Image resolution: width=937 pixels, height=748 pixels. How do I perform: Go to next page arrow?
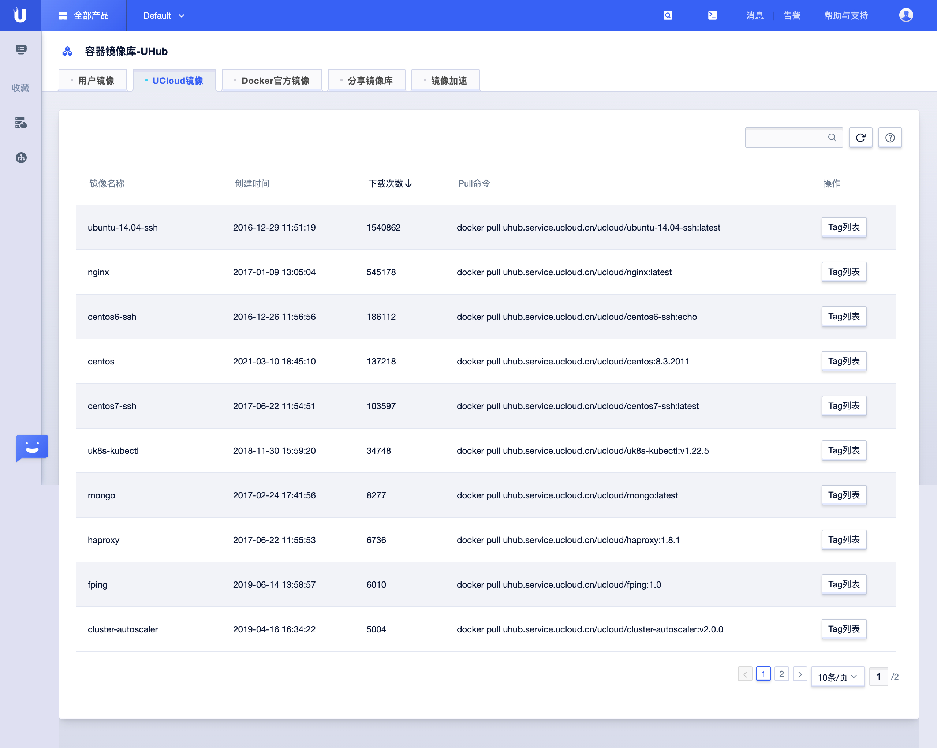tap(800, 674)
